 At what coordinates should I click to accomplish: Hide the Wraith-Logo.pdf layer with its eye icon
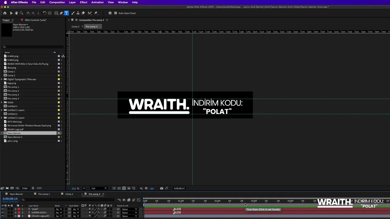point(2,216)
